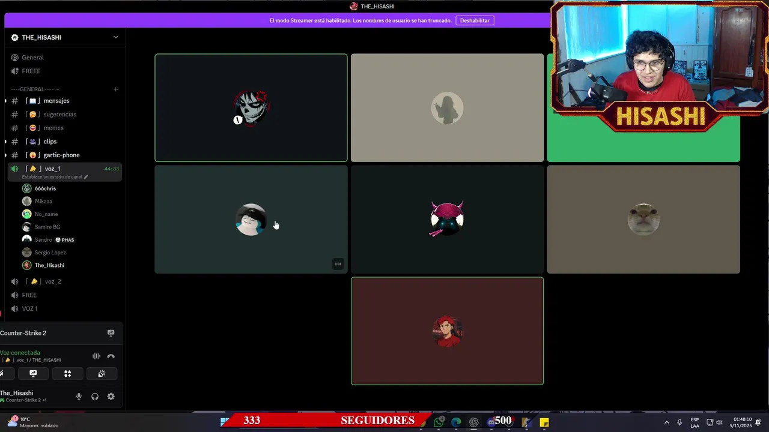Open WhatsApp from the taskbar
Screen dimensions: 769x432
439,422
